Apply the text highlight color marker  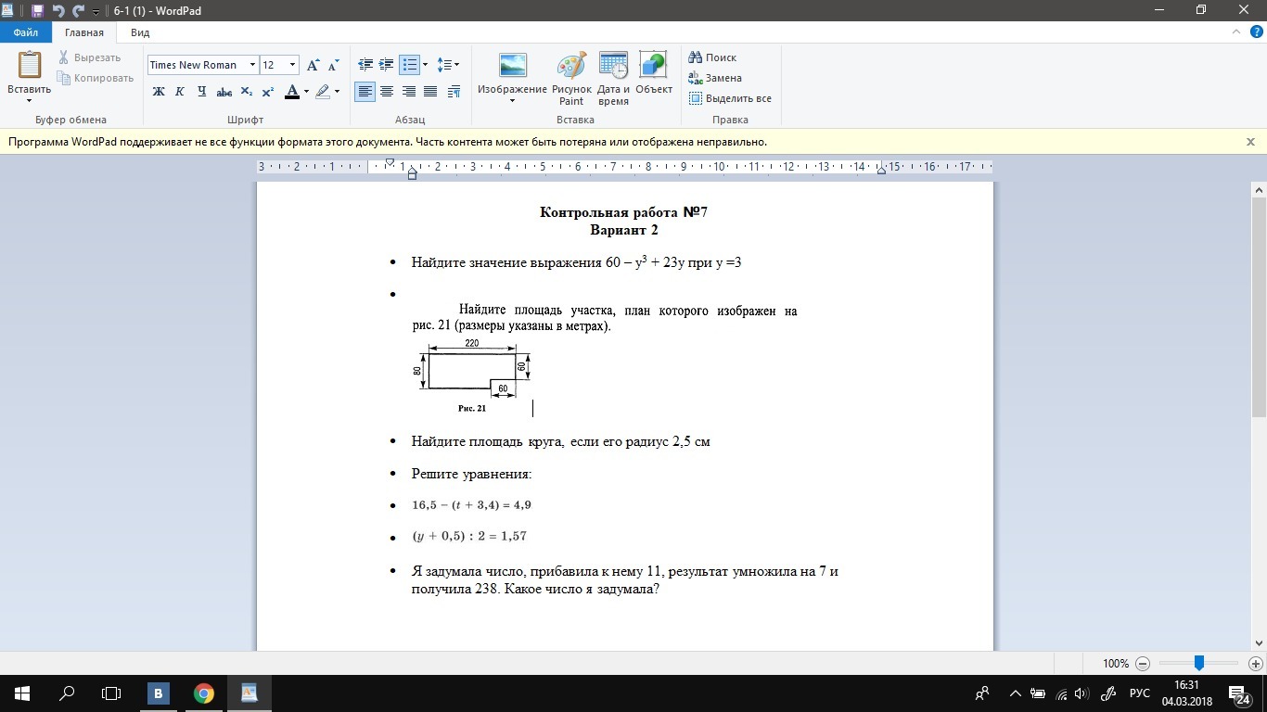pos(323,92)
